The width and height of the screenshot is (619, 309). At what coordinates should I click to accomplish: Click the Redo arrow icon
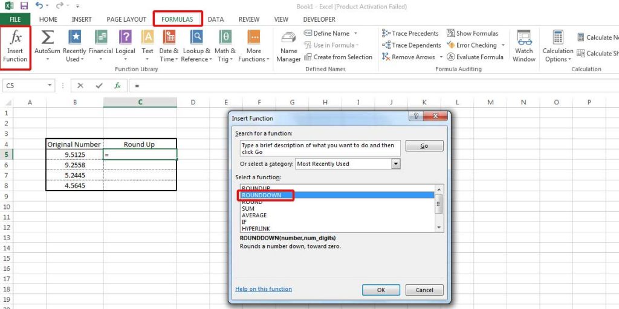coord(59,6)
